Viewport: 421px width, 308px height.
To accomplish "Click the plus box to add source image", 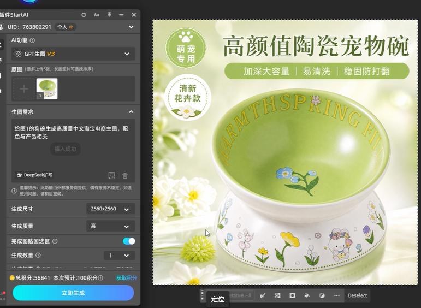I will coord(24,89).
